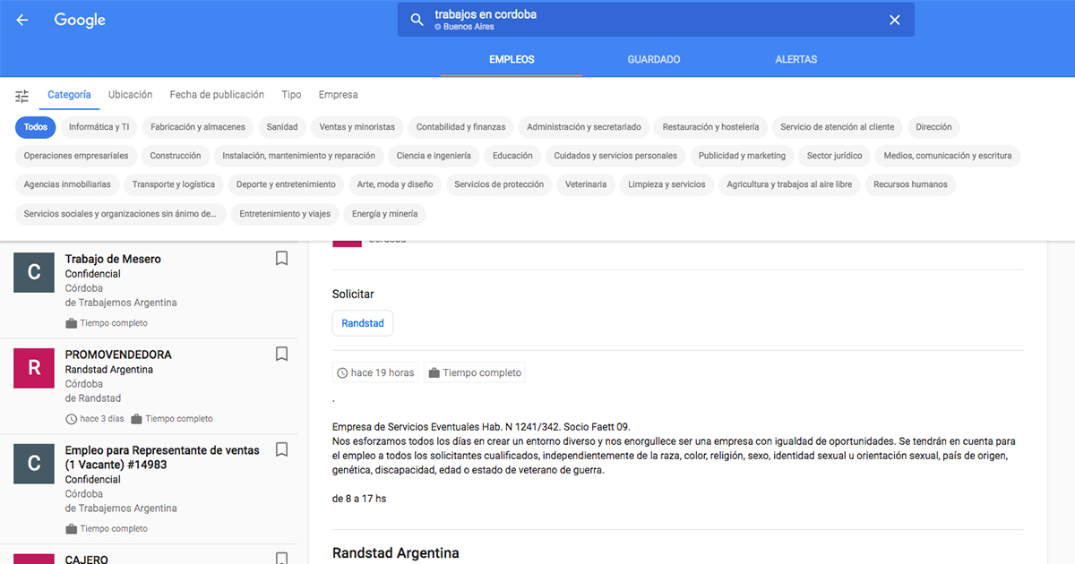Screen dimensions: 1075x564
Task: Filter by Administración y secretariado
Action: [x=584, y=127]
